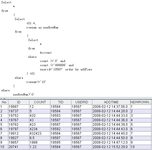Click the 'order by addTime' SQL line
The height and width of the screenshot is (150, 152).
click(x=79, y=70)
